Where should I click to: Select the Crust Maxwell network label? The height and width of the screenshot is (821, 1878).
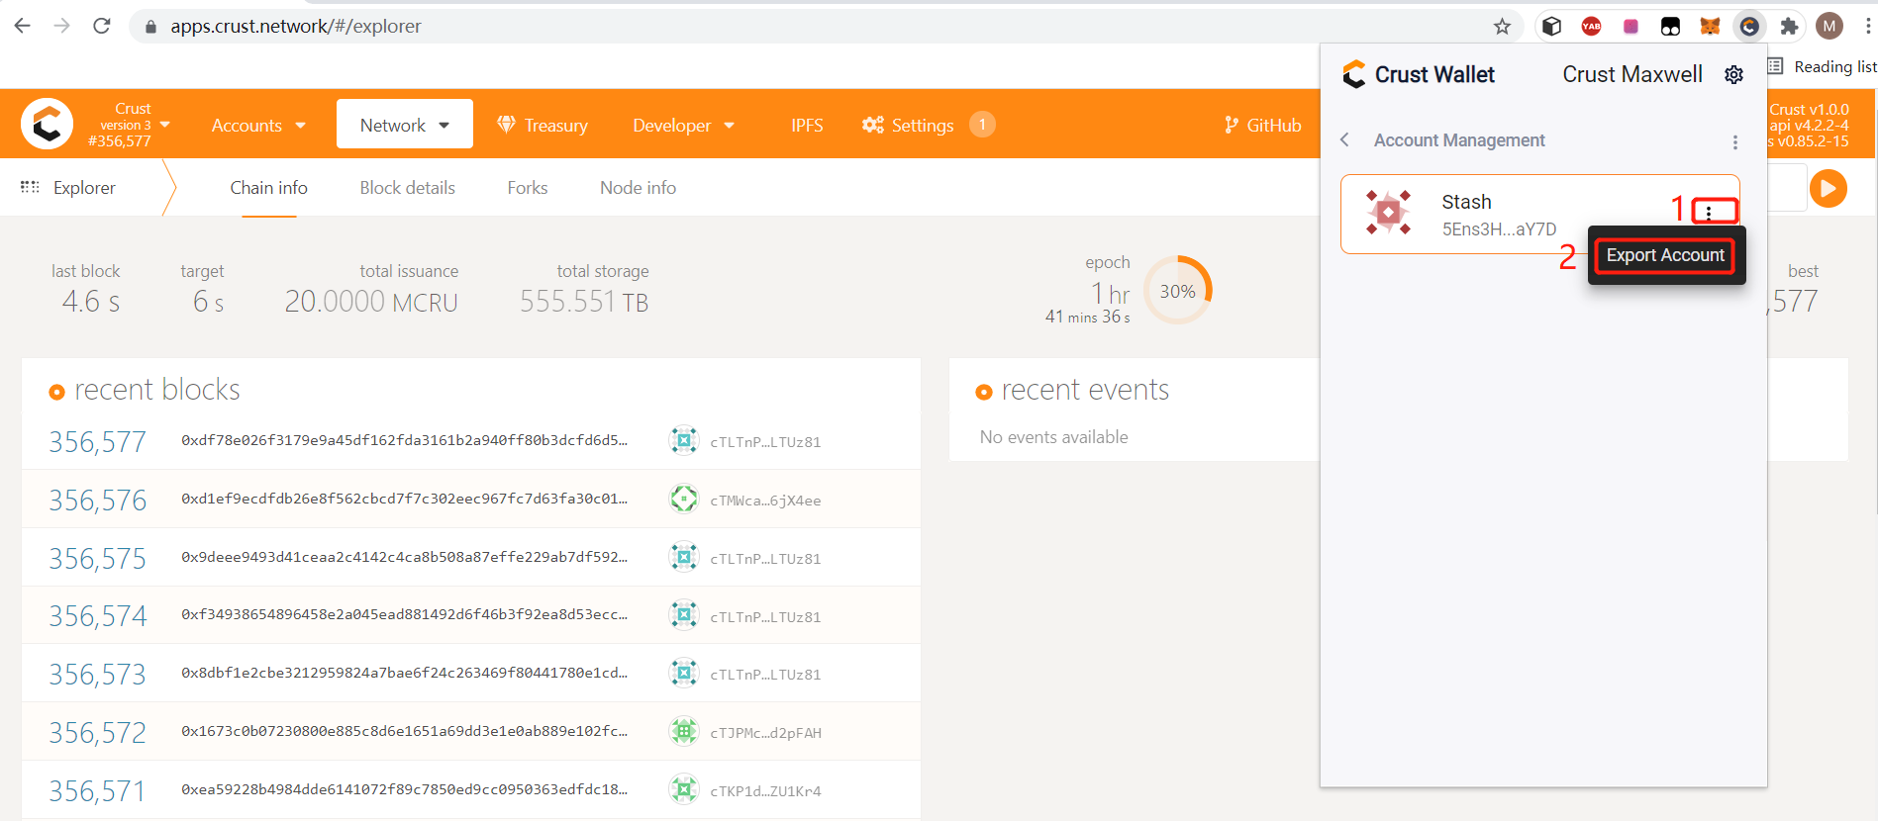click(1632, 74)
